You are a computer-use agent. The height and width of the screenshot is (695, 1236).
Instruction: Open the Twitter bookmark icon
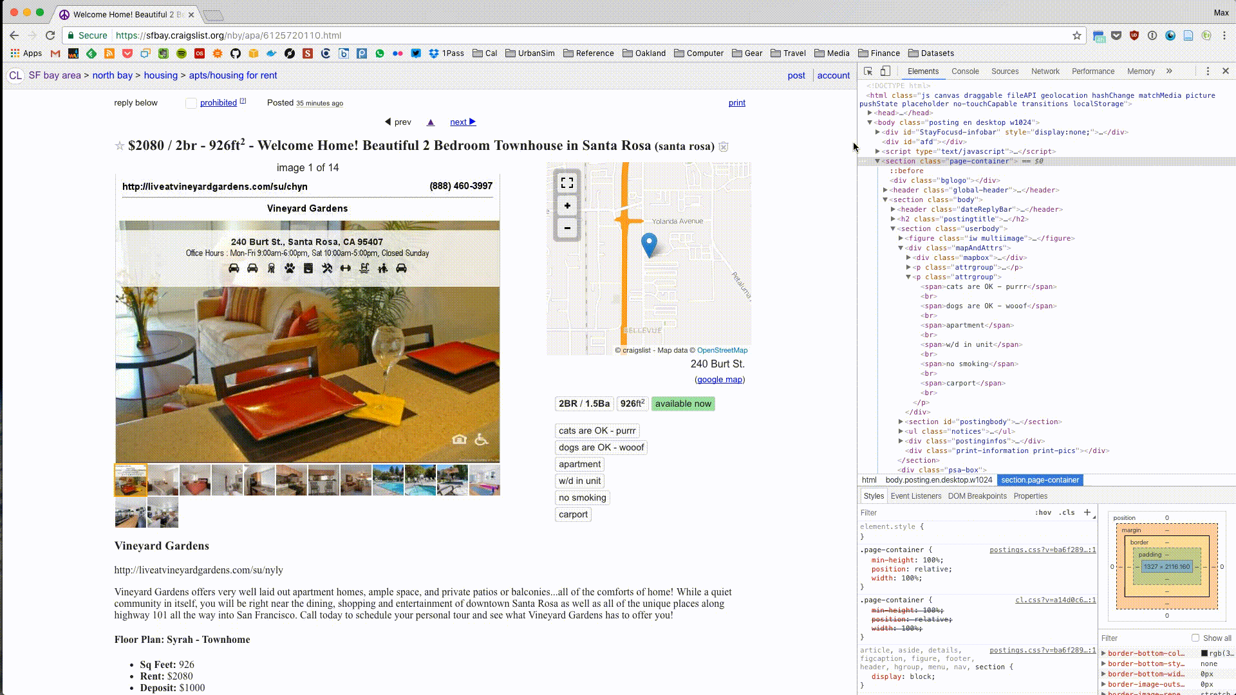(x=416, y=53)
